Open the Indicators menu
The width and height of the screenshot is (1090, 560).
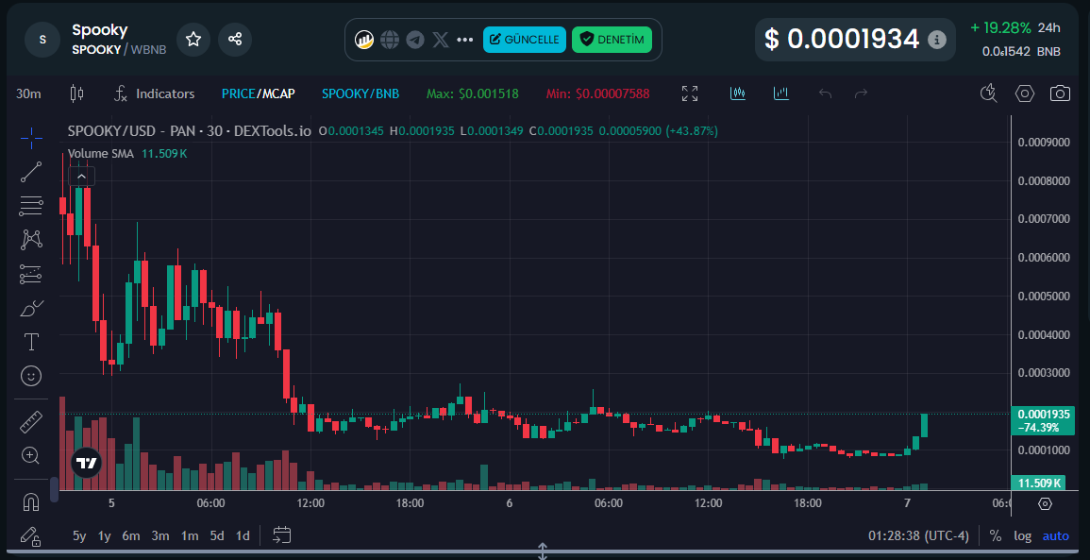155,93
